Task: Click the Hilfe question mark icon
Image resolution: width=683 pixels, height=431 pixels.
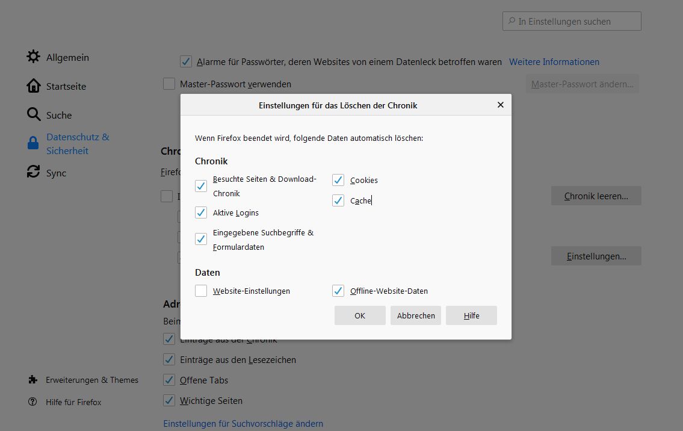Action: click(32, 402)
